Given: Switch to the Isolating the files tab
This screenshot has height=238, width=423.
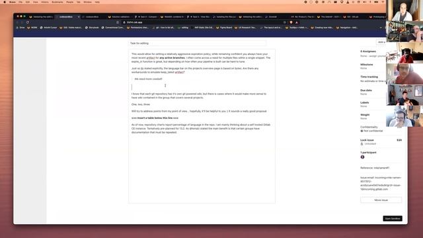Looking at the screenshot, I should (224, 17).
